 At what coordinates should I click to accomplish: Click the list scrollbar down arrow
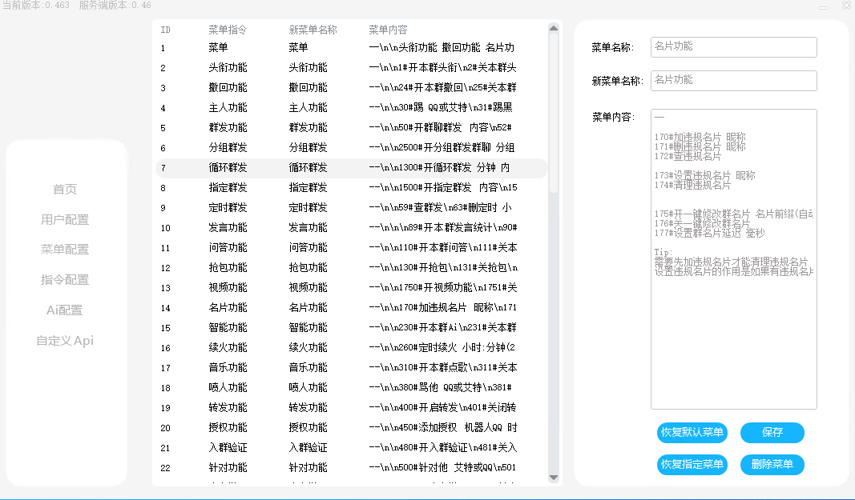554,478
